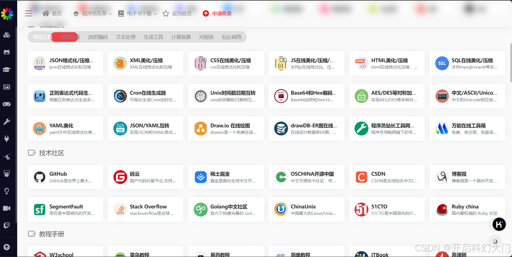Select the graduation cap sidebar icon
The image size is (512, 257).
[x=7, y=69]
